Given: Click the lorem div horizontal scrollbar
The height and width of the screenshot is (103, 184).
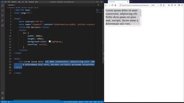Looking at the screenshot, I should [x=122, y=25].
